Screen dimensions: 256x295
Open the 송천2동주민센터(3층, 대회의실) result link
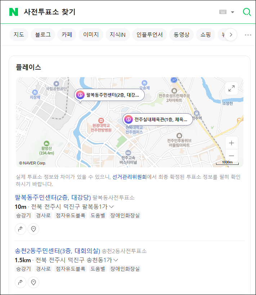(x=58, y=251)
